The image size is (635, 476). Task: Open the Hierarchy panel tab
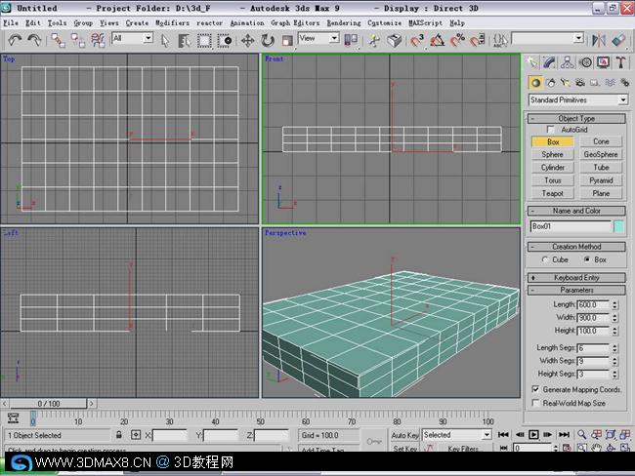567,62
